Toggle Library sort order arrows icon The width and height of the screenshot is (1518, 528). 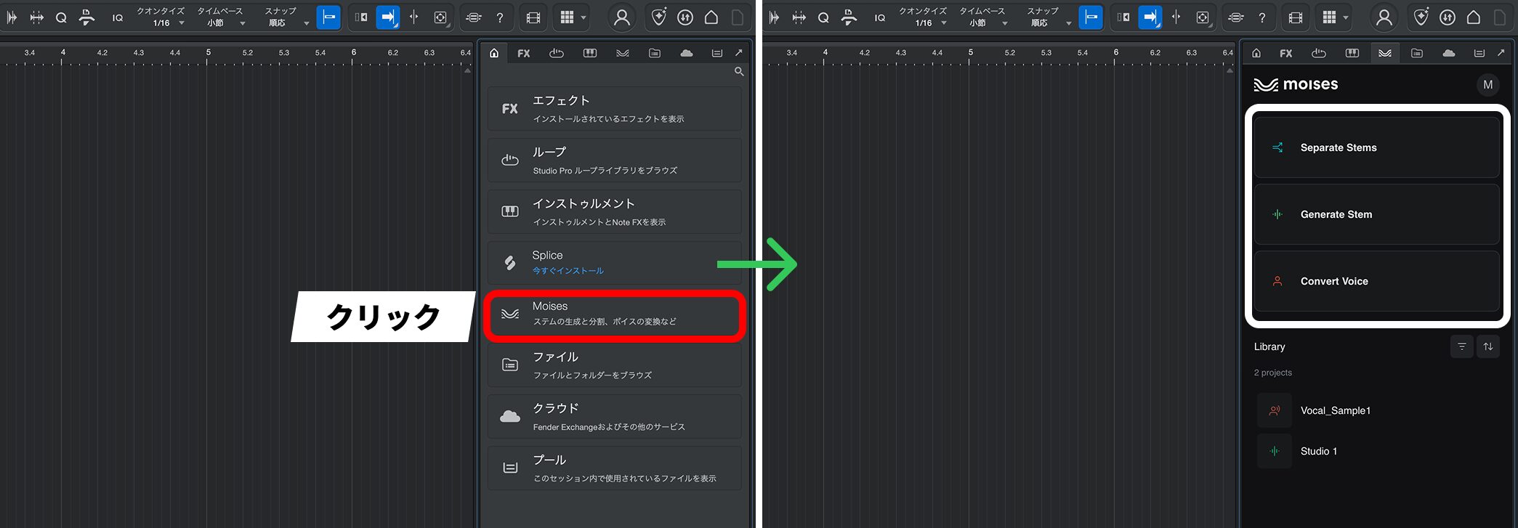(x=1487, y=346)
